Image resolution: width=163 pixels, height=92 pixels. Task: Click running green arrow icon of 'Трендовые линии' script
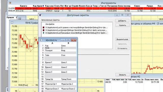tap(44, 33)
